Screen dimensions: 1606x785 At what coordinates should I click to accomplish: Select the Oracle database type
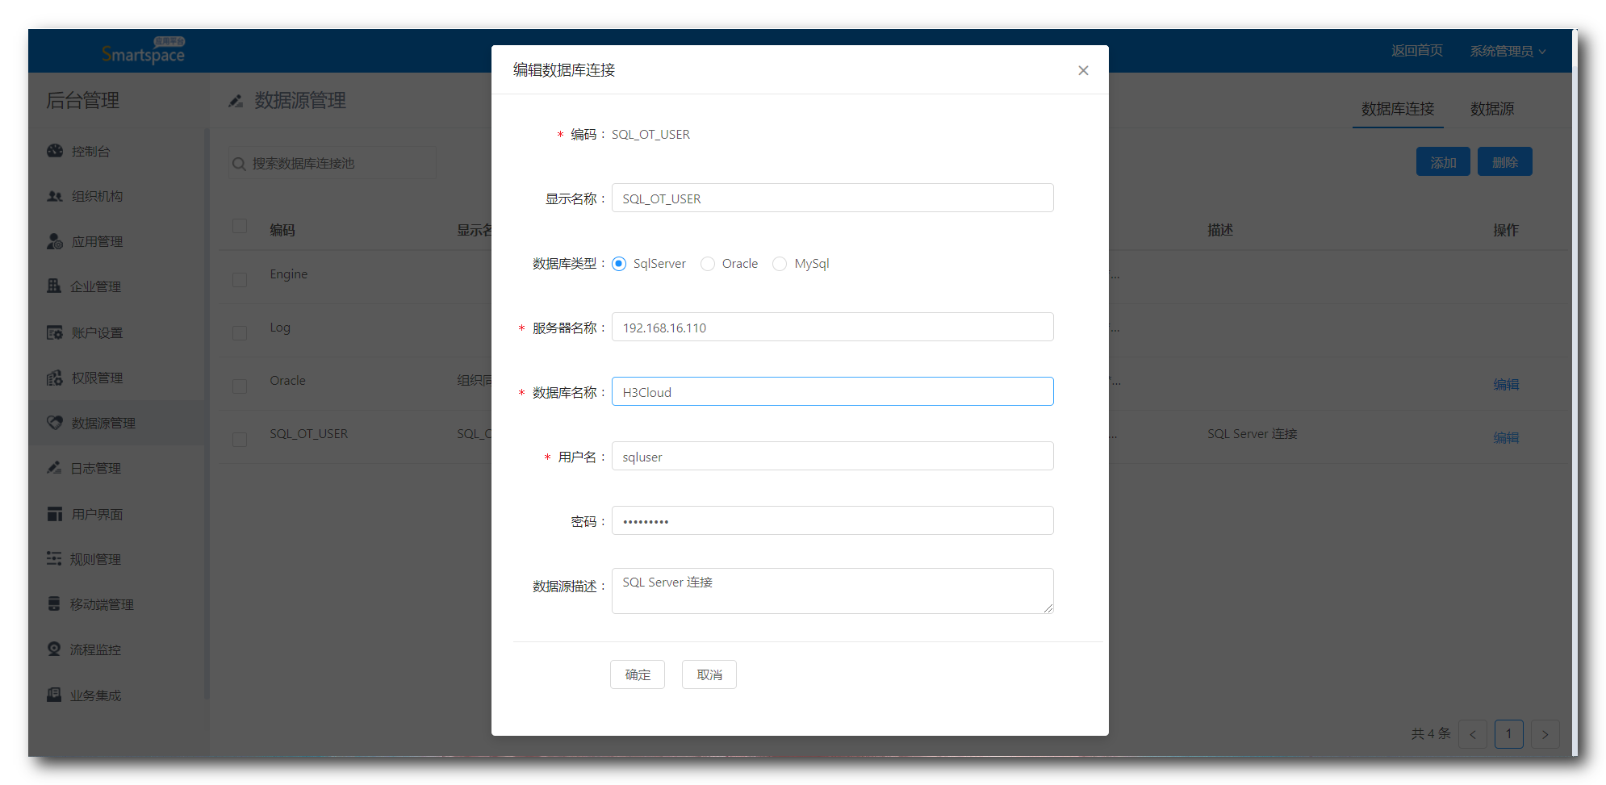(708, 264)
